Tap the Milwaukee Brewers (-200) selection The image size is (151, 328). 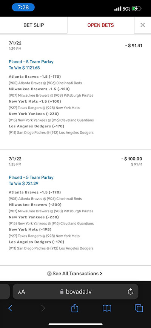pos(35,205)
